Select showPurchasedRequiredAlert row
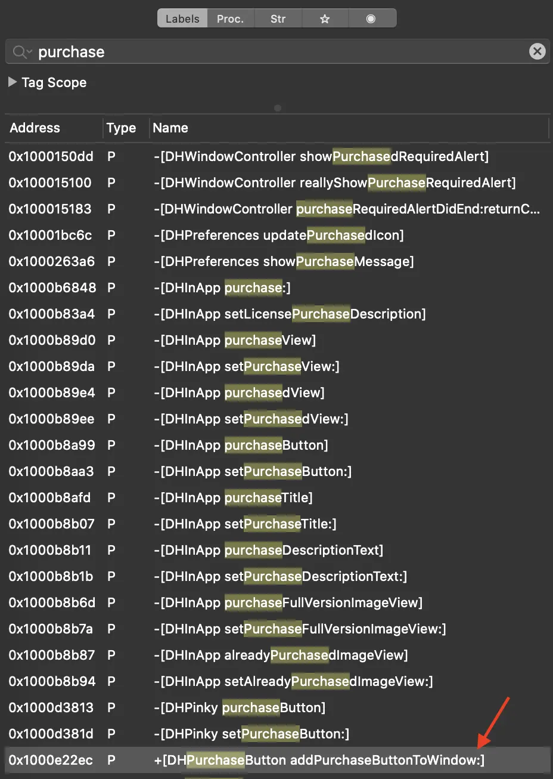This screenshot has height=779, width=553. point(277,156)
